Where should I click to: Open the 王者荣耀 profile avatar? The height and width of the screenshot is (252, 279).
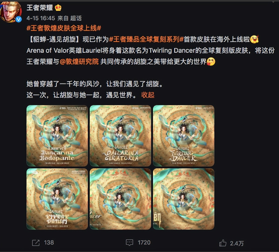pos(11,12)
